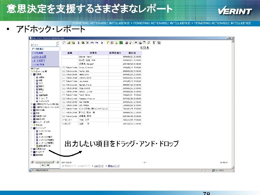The width and height of the screenshot is (260, 195).
Task: Click the Run report play icon
Action: [x=102, y=43]
